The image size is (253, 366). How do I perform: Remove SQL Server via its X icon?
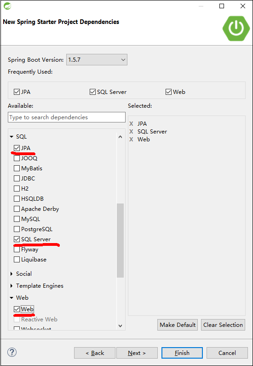[131, 132]
